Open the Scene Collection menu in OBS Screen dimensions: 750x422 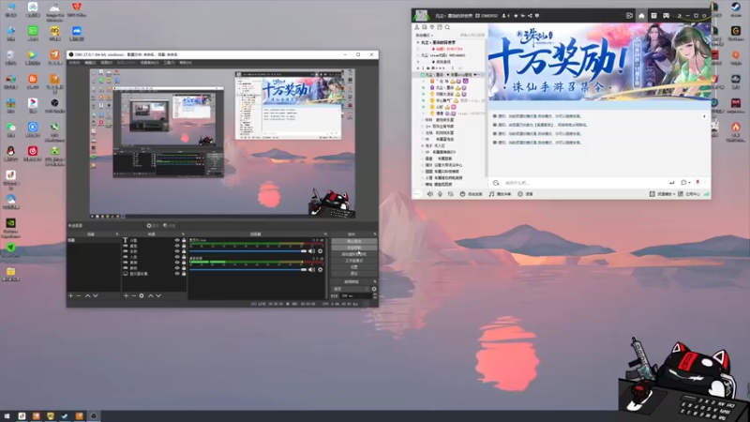[x=149, y=63]
